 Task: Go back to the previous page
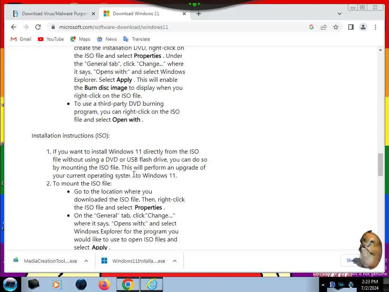[14, 27]
